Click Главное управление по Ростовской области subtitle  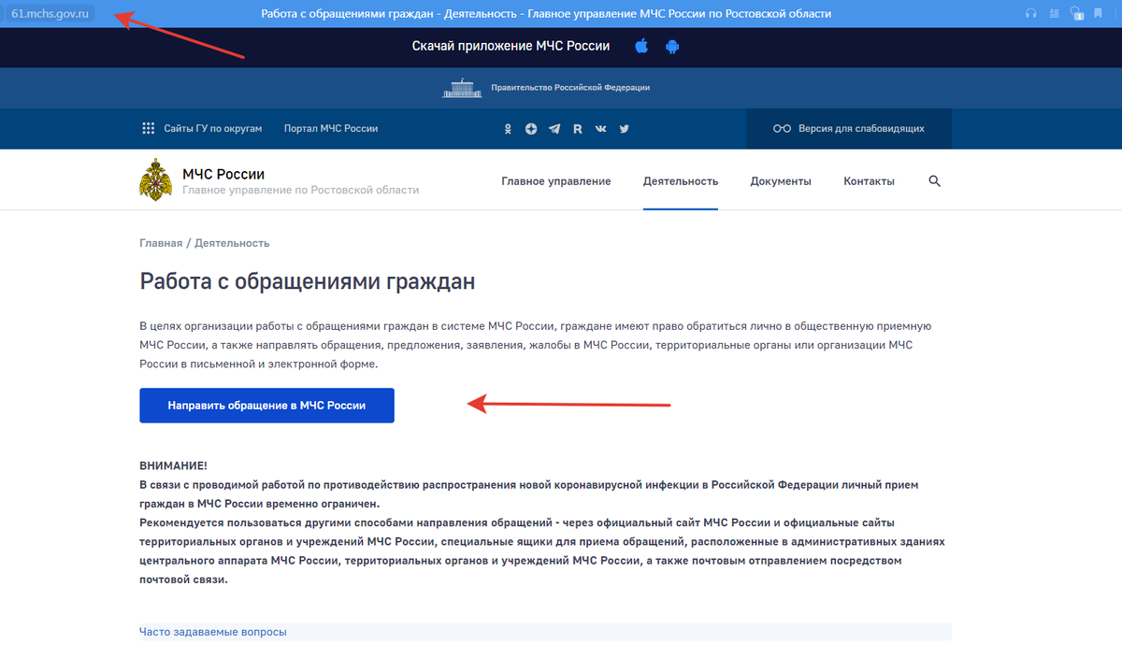300,190
